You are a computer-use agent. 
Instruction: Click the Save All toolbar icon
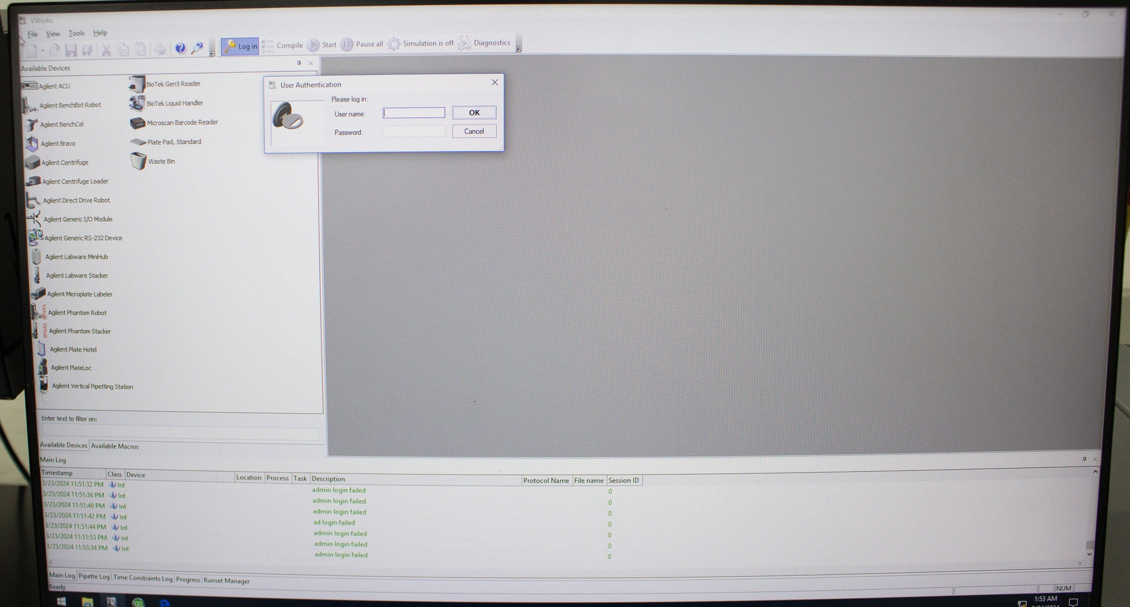87,51
